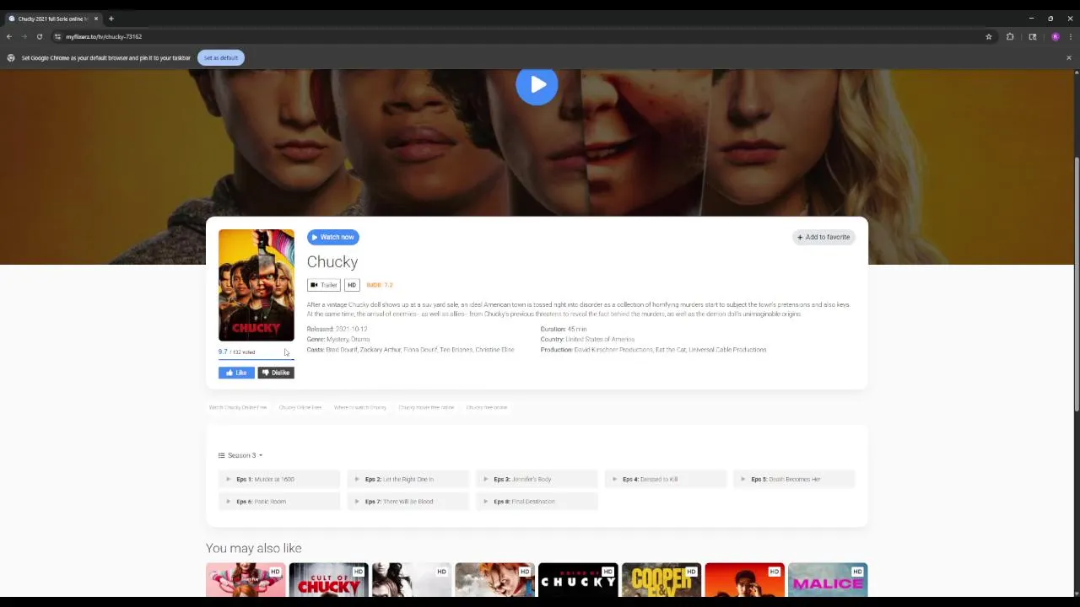The width and height of the screenshot is (1080, 607).
Task: Open a new browser tab
Action: click(111, 19)
